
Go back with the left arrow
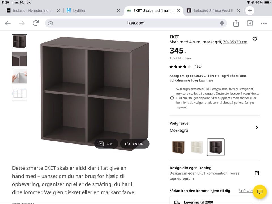8,23
